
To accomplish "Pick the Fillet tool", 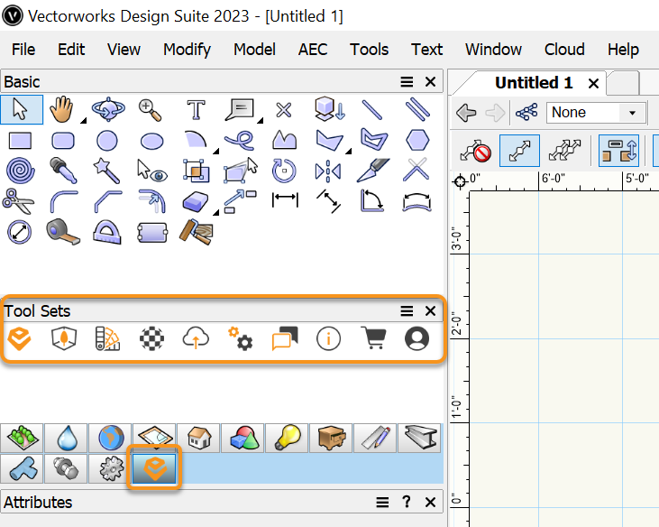I will coord(64,201).
